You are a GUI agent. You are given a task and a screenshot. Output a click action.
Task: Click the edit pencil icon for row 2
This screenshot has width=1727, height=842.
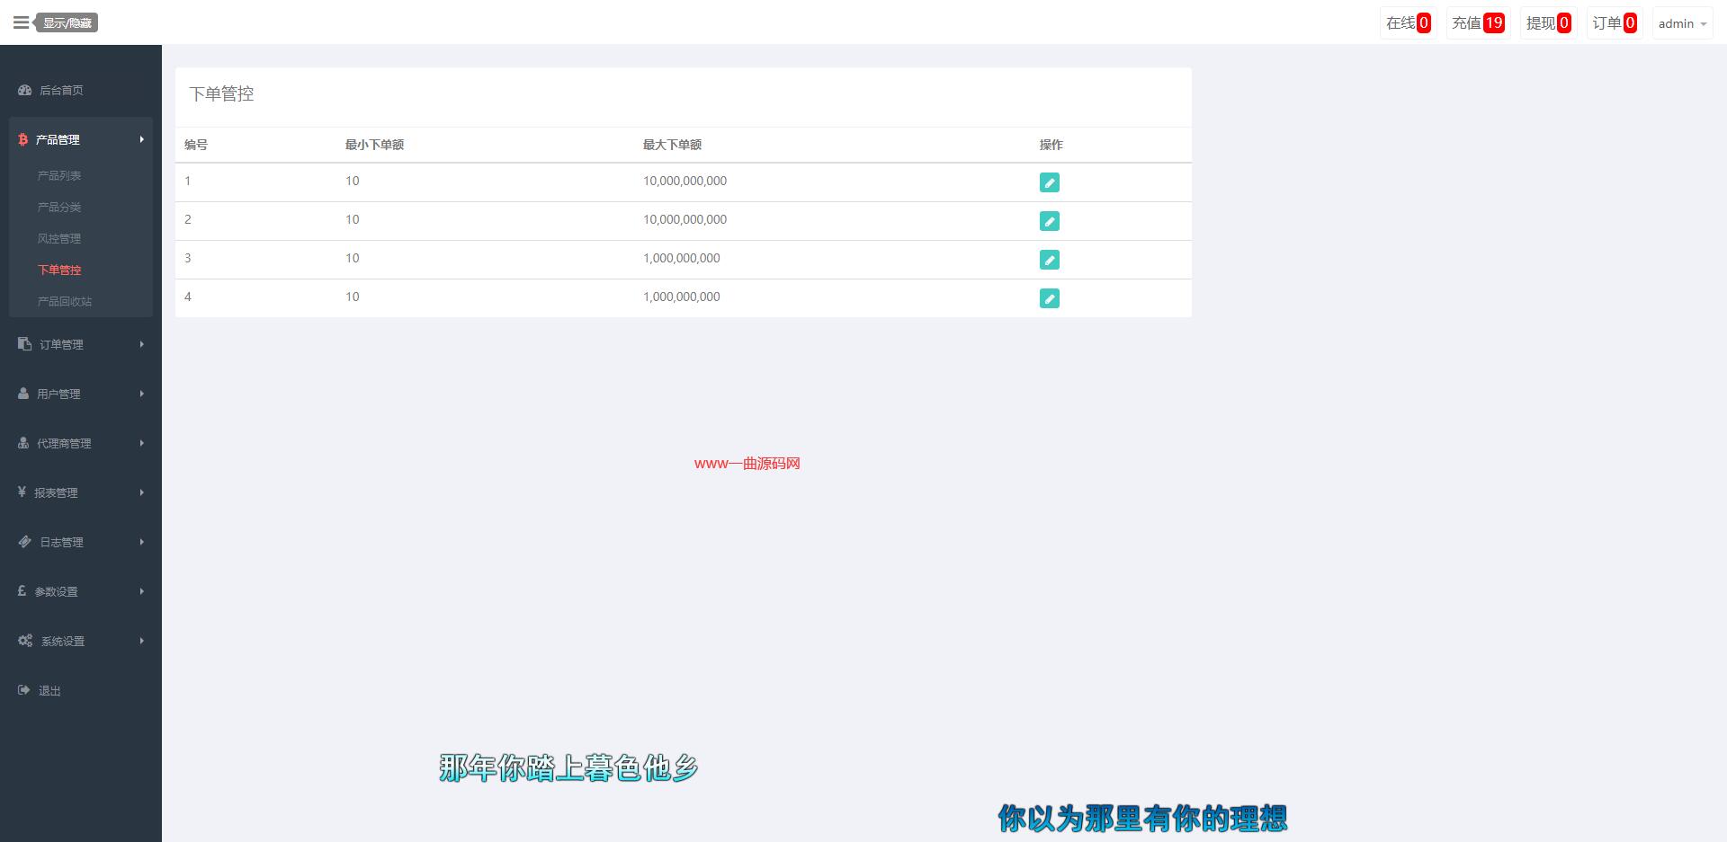1049,221
